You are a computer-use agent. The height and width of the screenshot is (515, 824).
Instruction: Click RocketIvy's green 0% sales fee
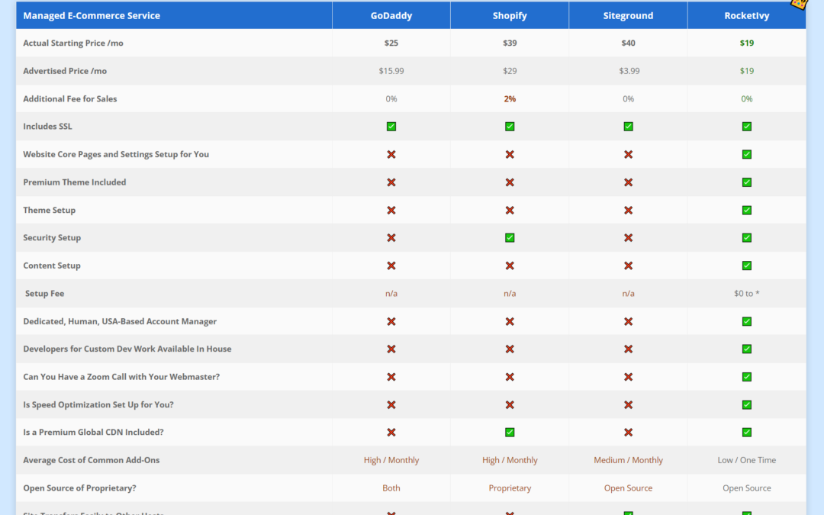tap(747, 98)
